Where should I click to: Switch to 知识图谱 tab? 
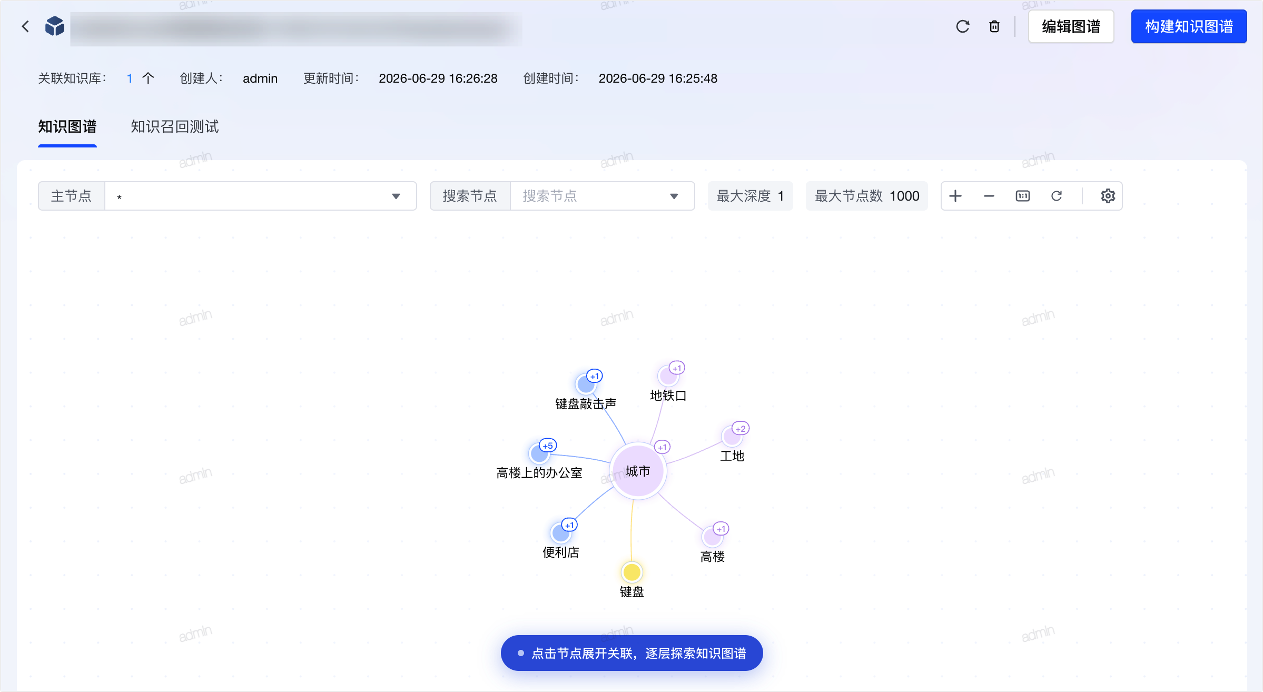[x=67, y=126]
